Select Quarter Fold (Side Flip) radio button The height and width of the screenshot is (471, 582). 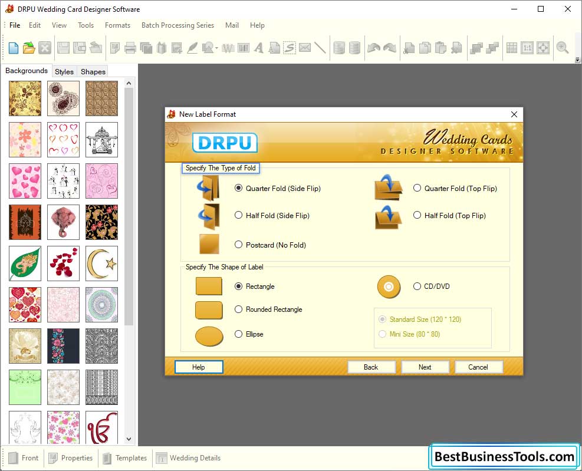point(238,188)
